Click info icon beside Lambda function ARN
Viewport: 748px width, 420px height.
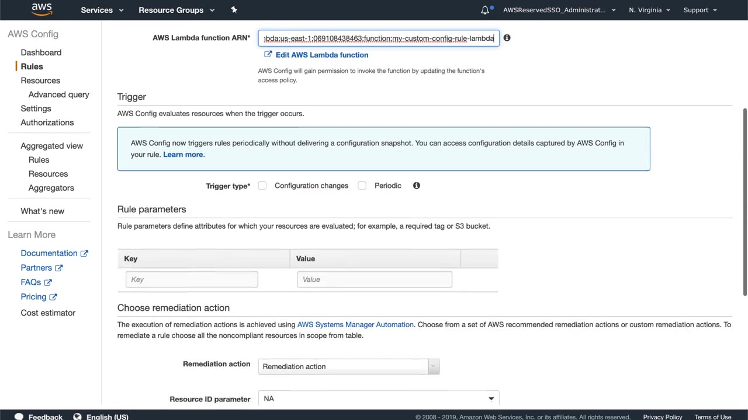pyautogui.click(x=507, y=38)
